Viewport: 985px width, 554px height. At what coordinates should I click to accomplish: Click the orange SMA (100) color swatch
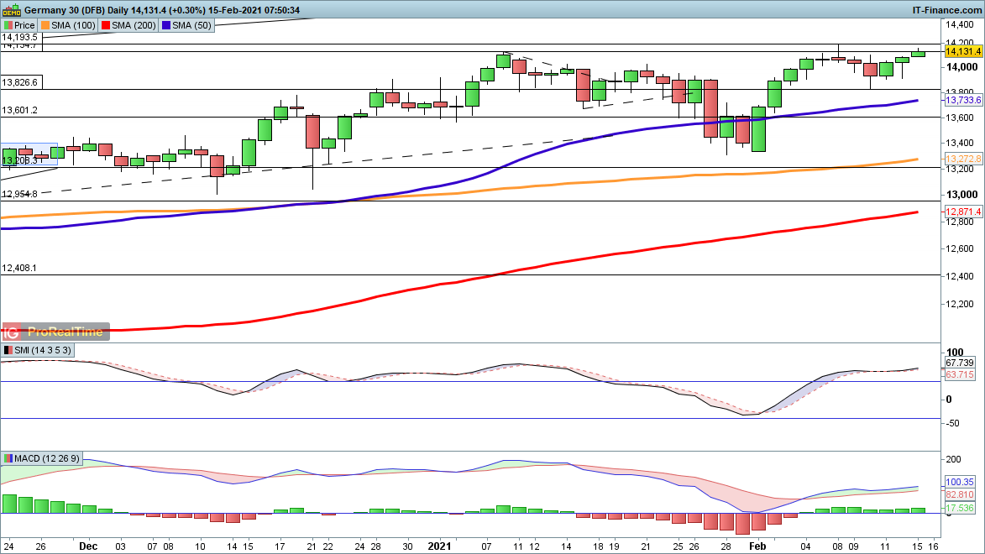44,25
